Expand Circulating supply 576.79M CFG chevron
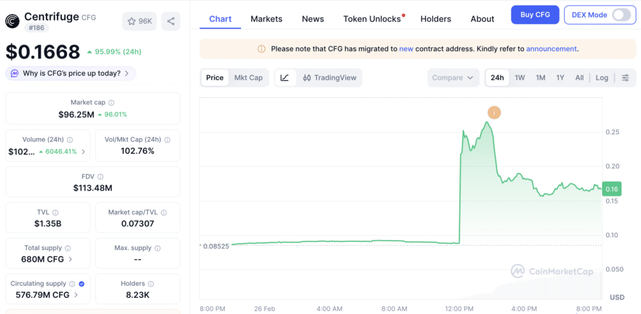641x314 pixels. [76, 295]
